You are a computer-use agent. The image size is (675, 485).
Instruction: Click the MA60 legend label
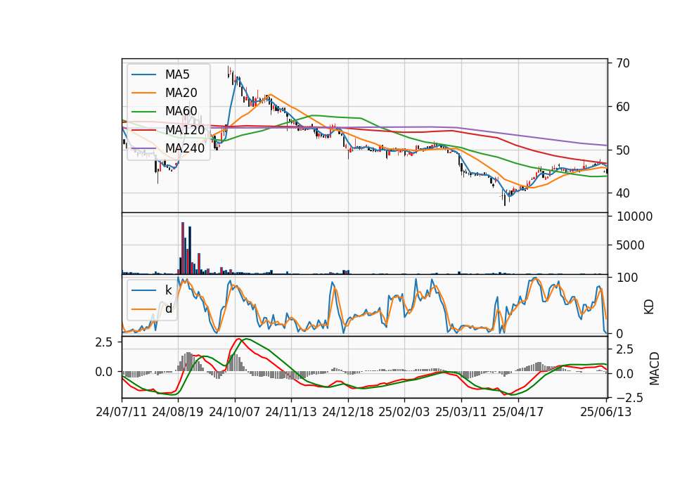(181, 111)
